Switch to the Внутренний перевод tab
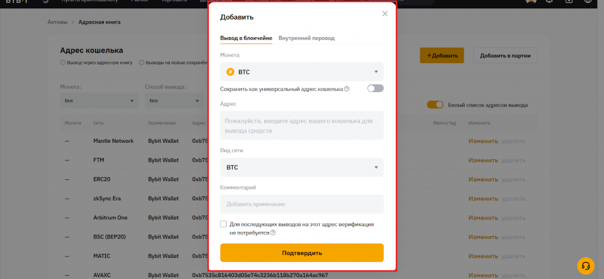This screenshot has width=604, height=279. (306, 38)
